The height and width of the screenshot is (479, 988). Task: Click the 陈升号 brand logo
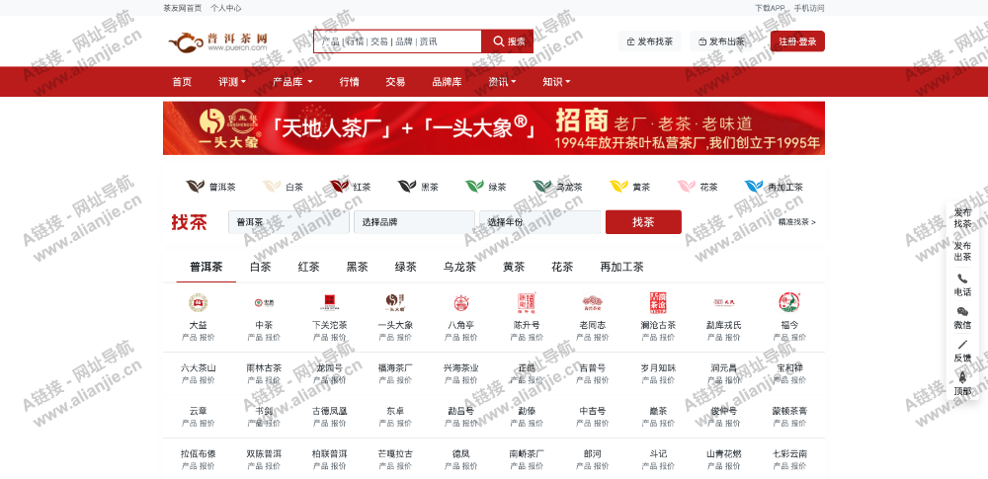[527, 303]
